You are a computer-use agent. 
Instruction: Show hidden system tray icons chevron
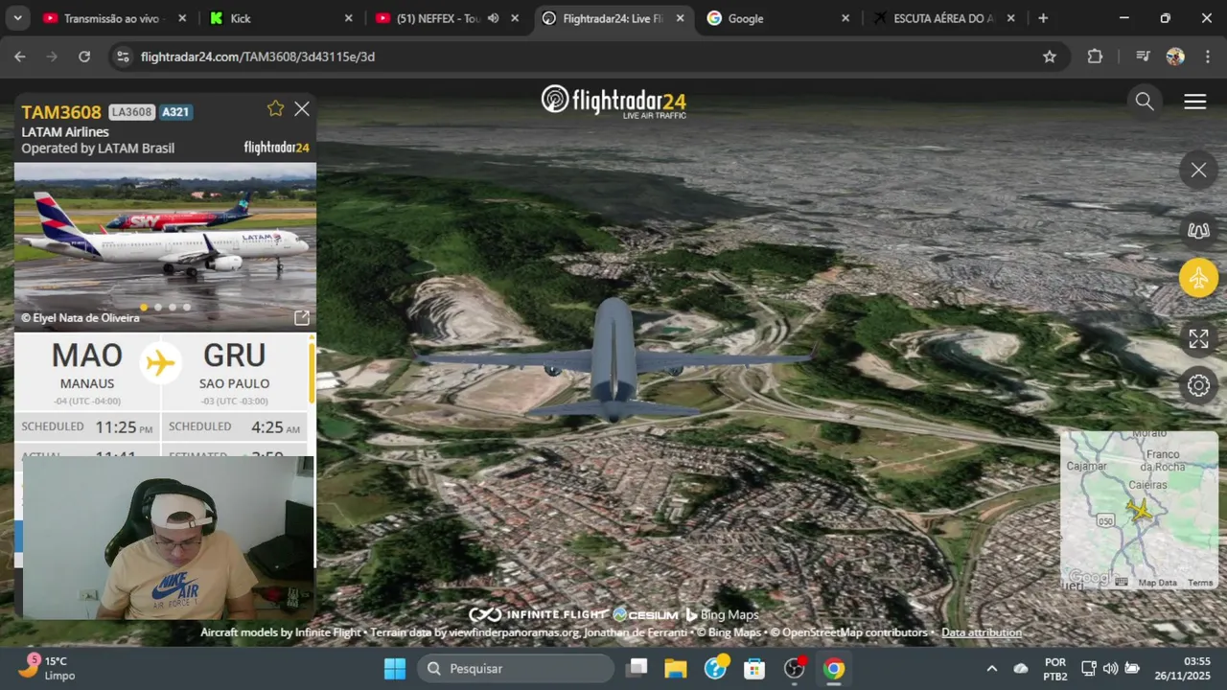pos(991,668)
